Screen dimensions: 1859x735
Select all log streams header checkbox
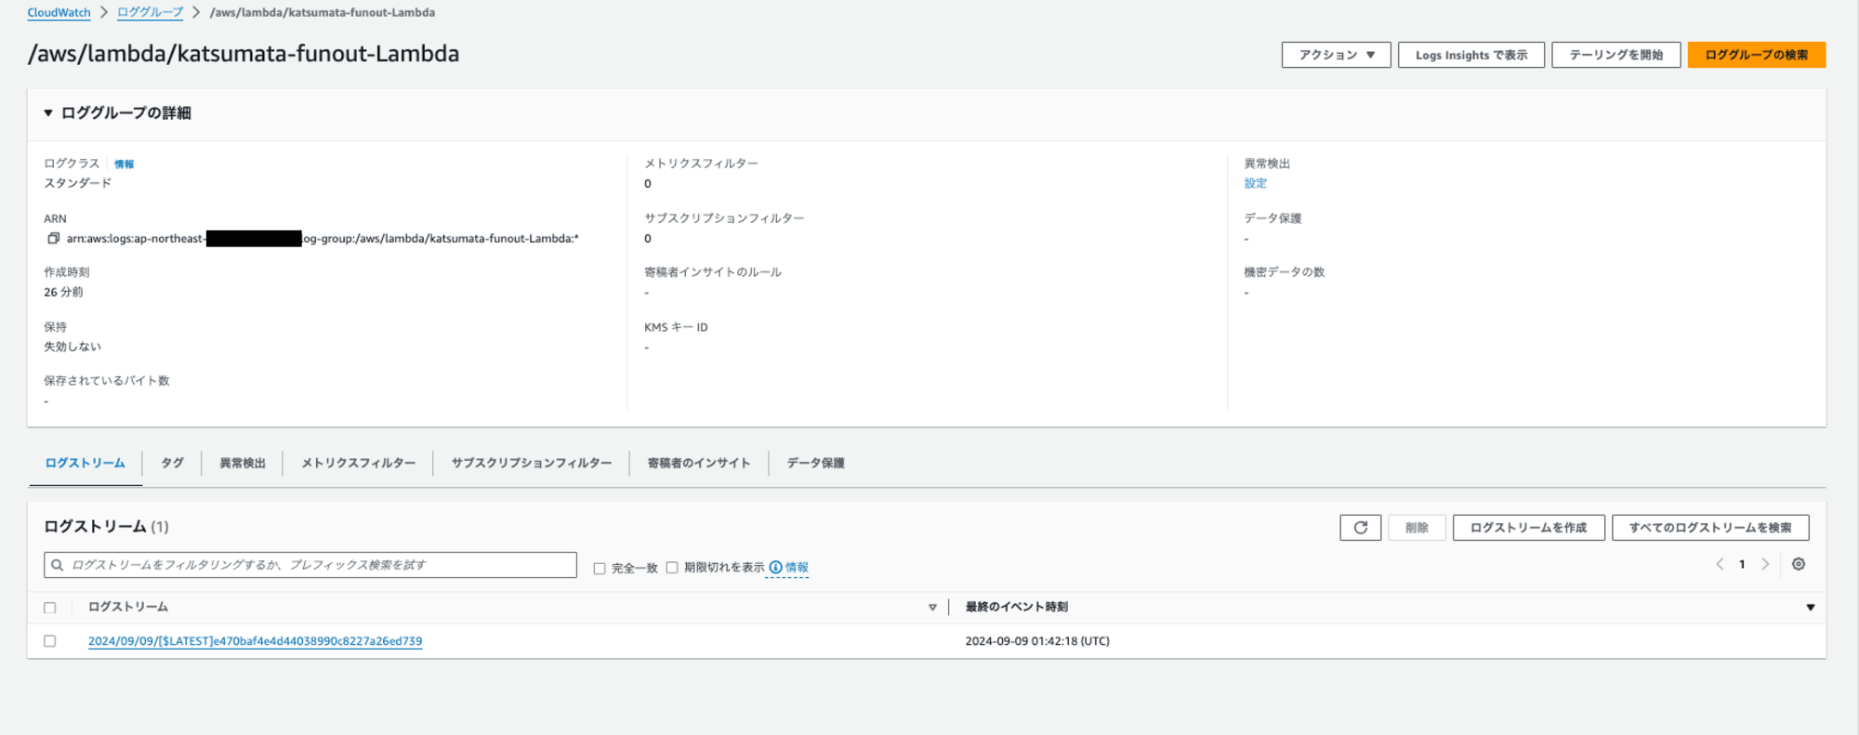pos(50,608)
